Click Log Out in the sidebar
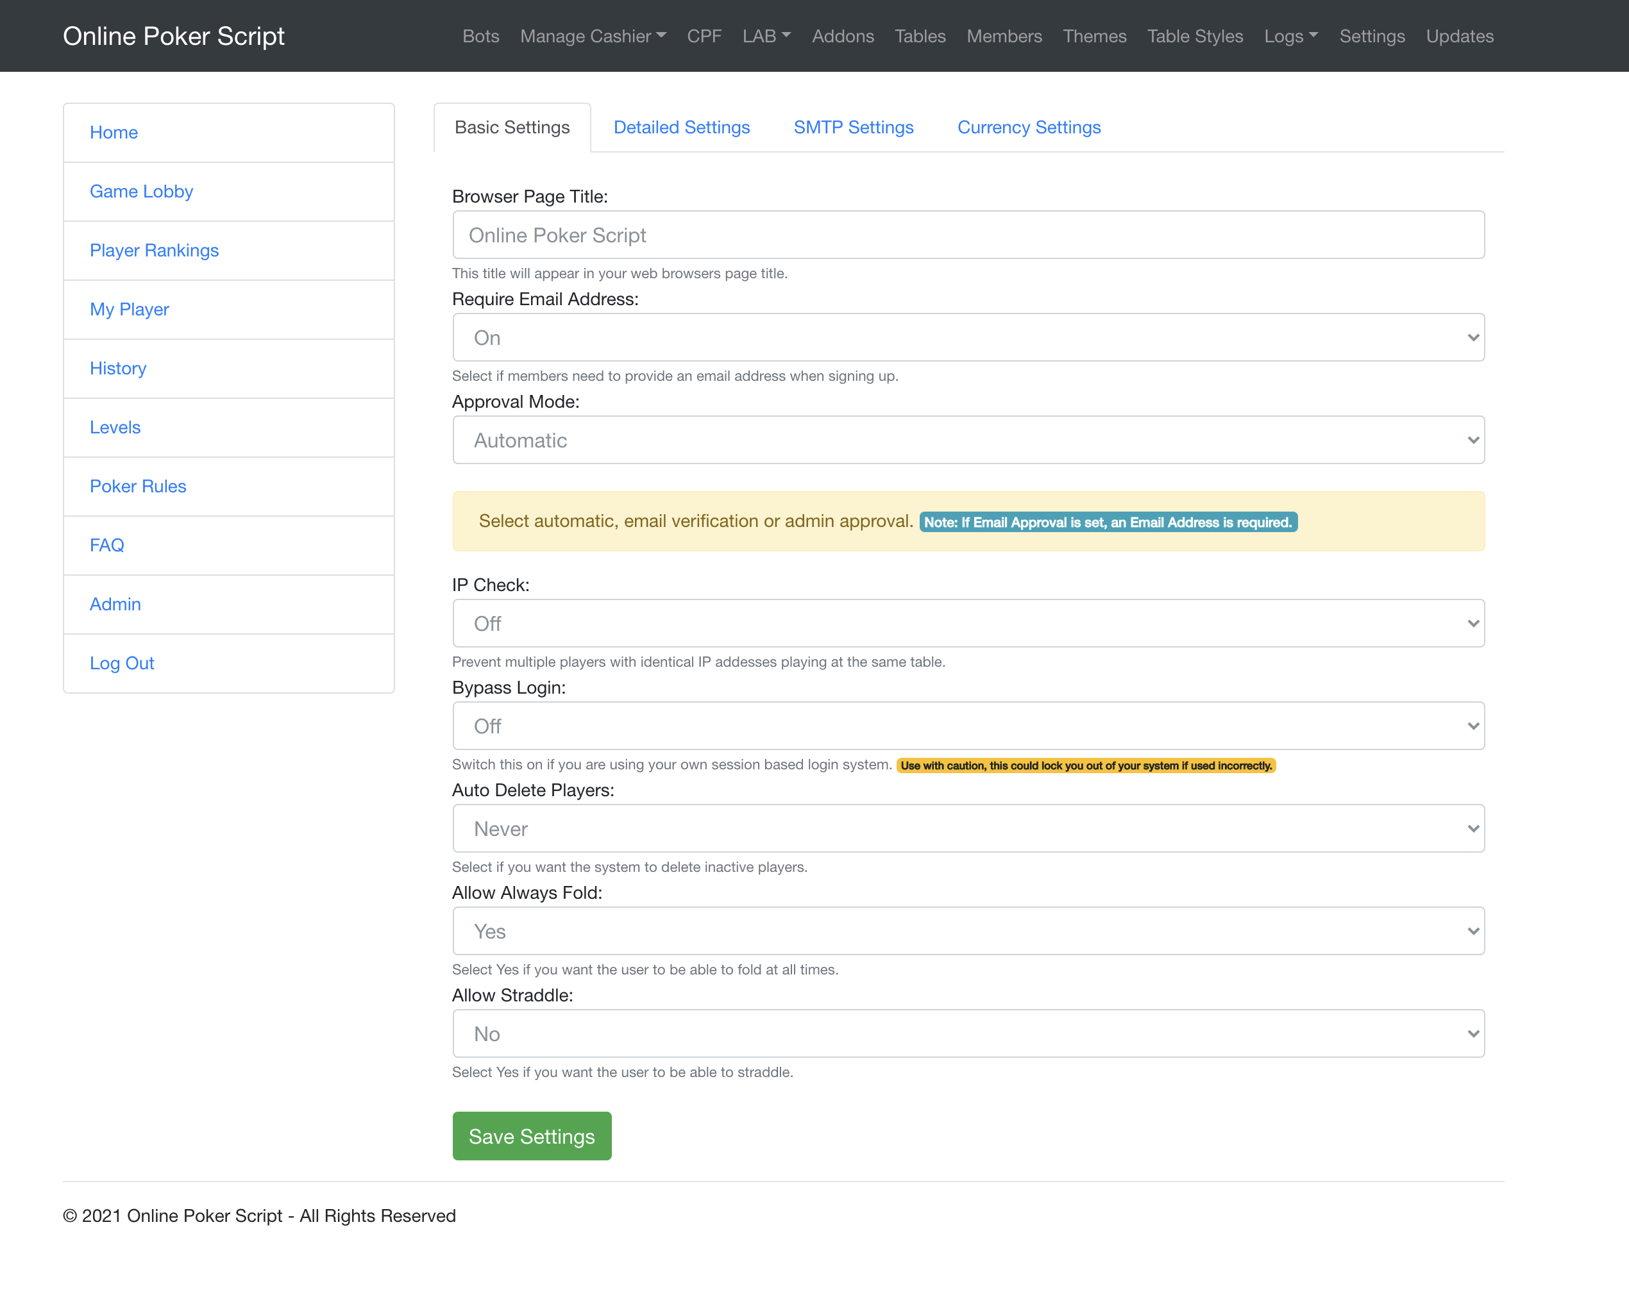Screen dimensions: 1629x1295 [122, 663]
